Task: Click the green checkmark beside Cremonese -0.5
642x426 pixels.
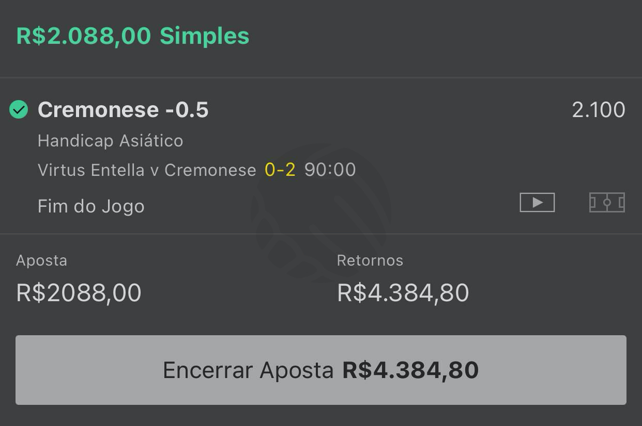Action: click(19, 109)
